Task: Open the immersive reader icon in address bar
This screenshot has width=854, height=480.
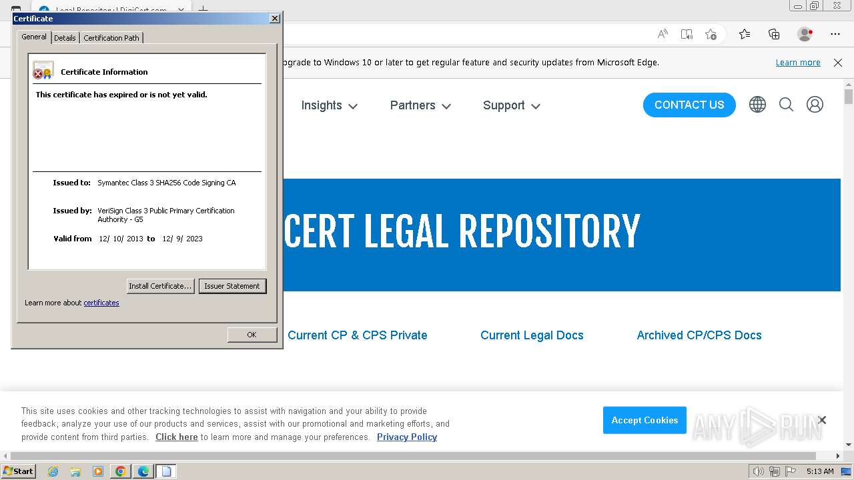Action: [687, 34]
